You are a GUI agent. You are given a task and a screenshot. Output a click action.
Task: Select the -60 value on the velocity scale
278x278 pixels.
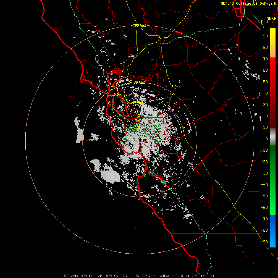(x=264, y=208)
